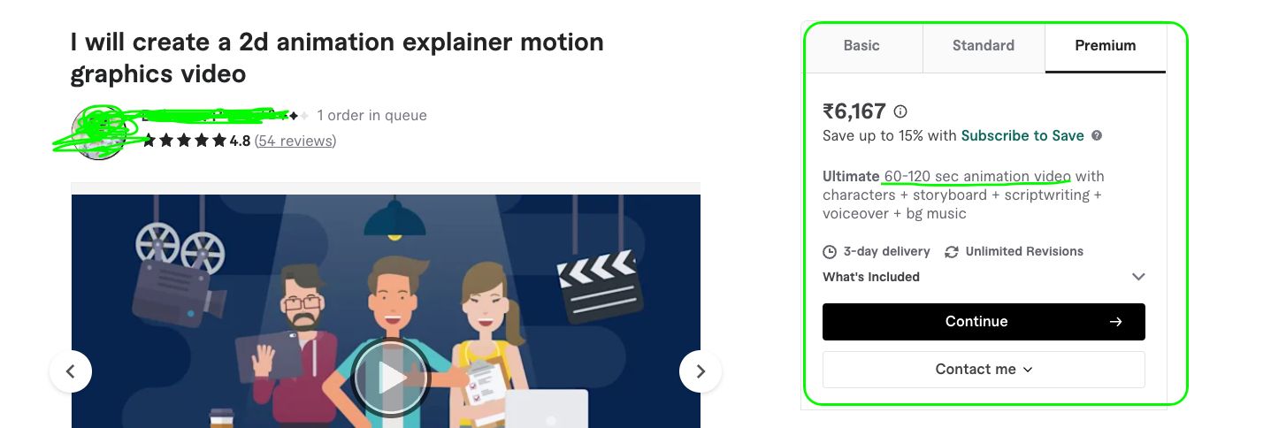The height and width of the screenshot is (428, 1271).
Task: Click the What's Included chevron arrow
Action: click(1138, 277)
